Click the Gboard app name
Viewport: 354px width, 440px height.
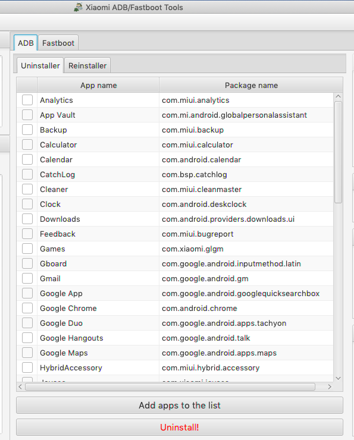54,264
